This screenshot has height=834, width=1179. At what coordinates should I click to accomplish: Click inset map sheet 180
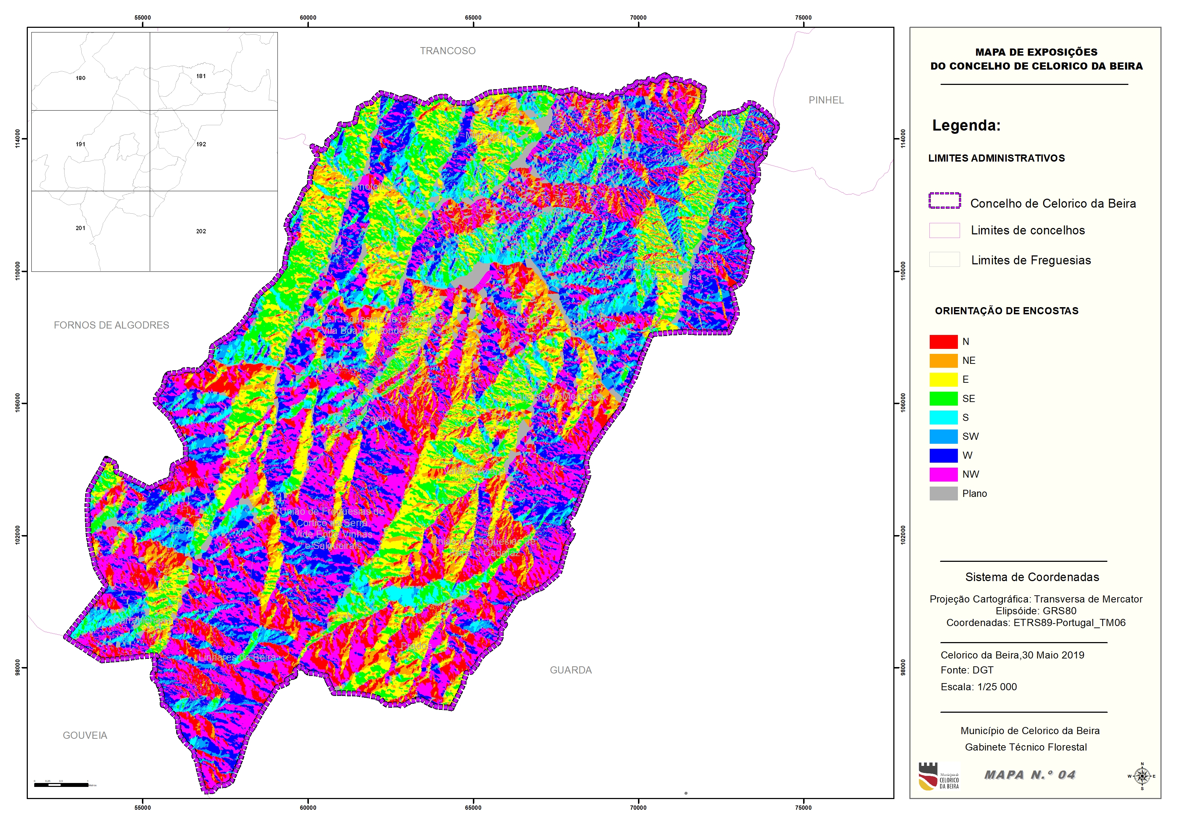[x=81, y=78]
